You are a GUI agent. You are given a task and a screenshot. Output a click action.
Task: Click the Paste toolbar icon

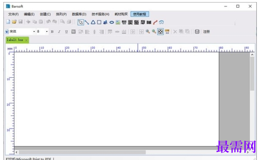tap(41, 22)
